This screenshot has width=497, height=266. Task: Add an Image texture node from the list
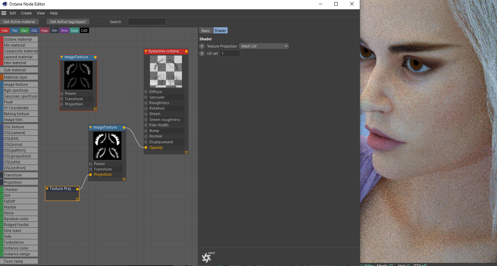[19, 84]
